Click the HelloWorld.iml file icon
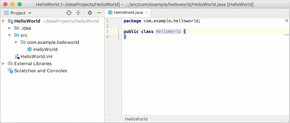The width and height of the screenshot is (290, 123). 17,57
